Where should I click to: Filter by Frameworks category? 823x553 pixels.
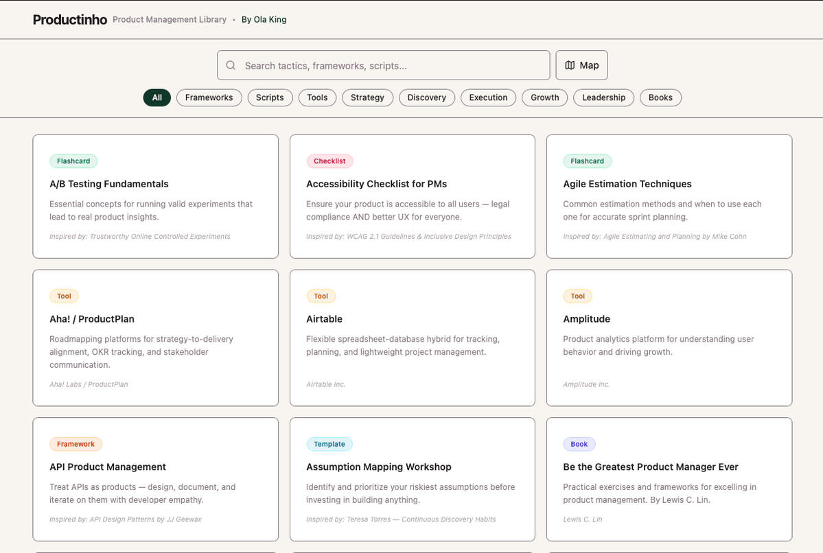[209, 97]
